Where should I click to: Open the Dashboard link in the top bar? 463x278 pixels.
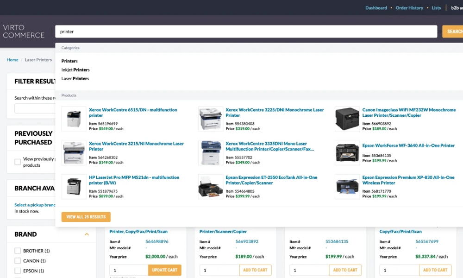click(x=376, y=8)
